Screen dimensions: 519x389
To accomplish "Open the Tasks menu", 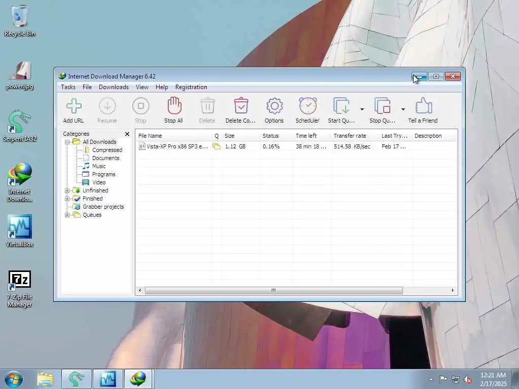I will (68, 87).
